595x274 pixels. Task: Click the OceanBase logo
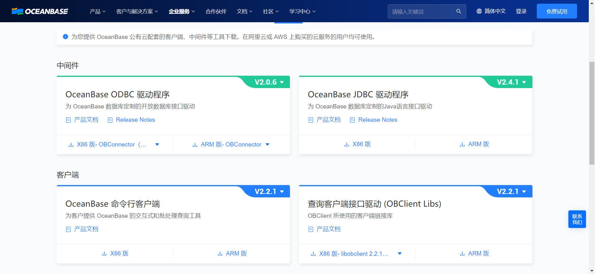pyautogui.click(x=40, y=11)
